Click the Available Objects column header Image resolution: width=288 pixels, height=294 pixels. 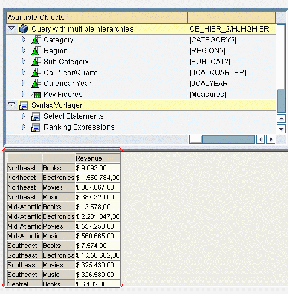point(97,18)
